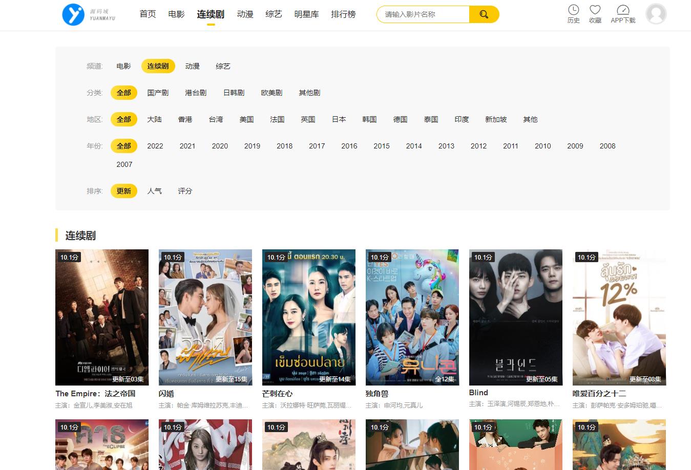Click the yellow search magnifier button
This screenshot has width=691, height=470.
[x=484, y=14]
